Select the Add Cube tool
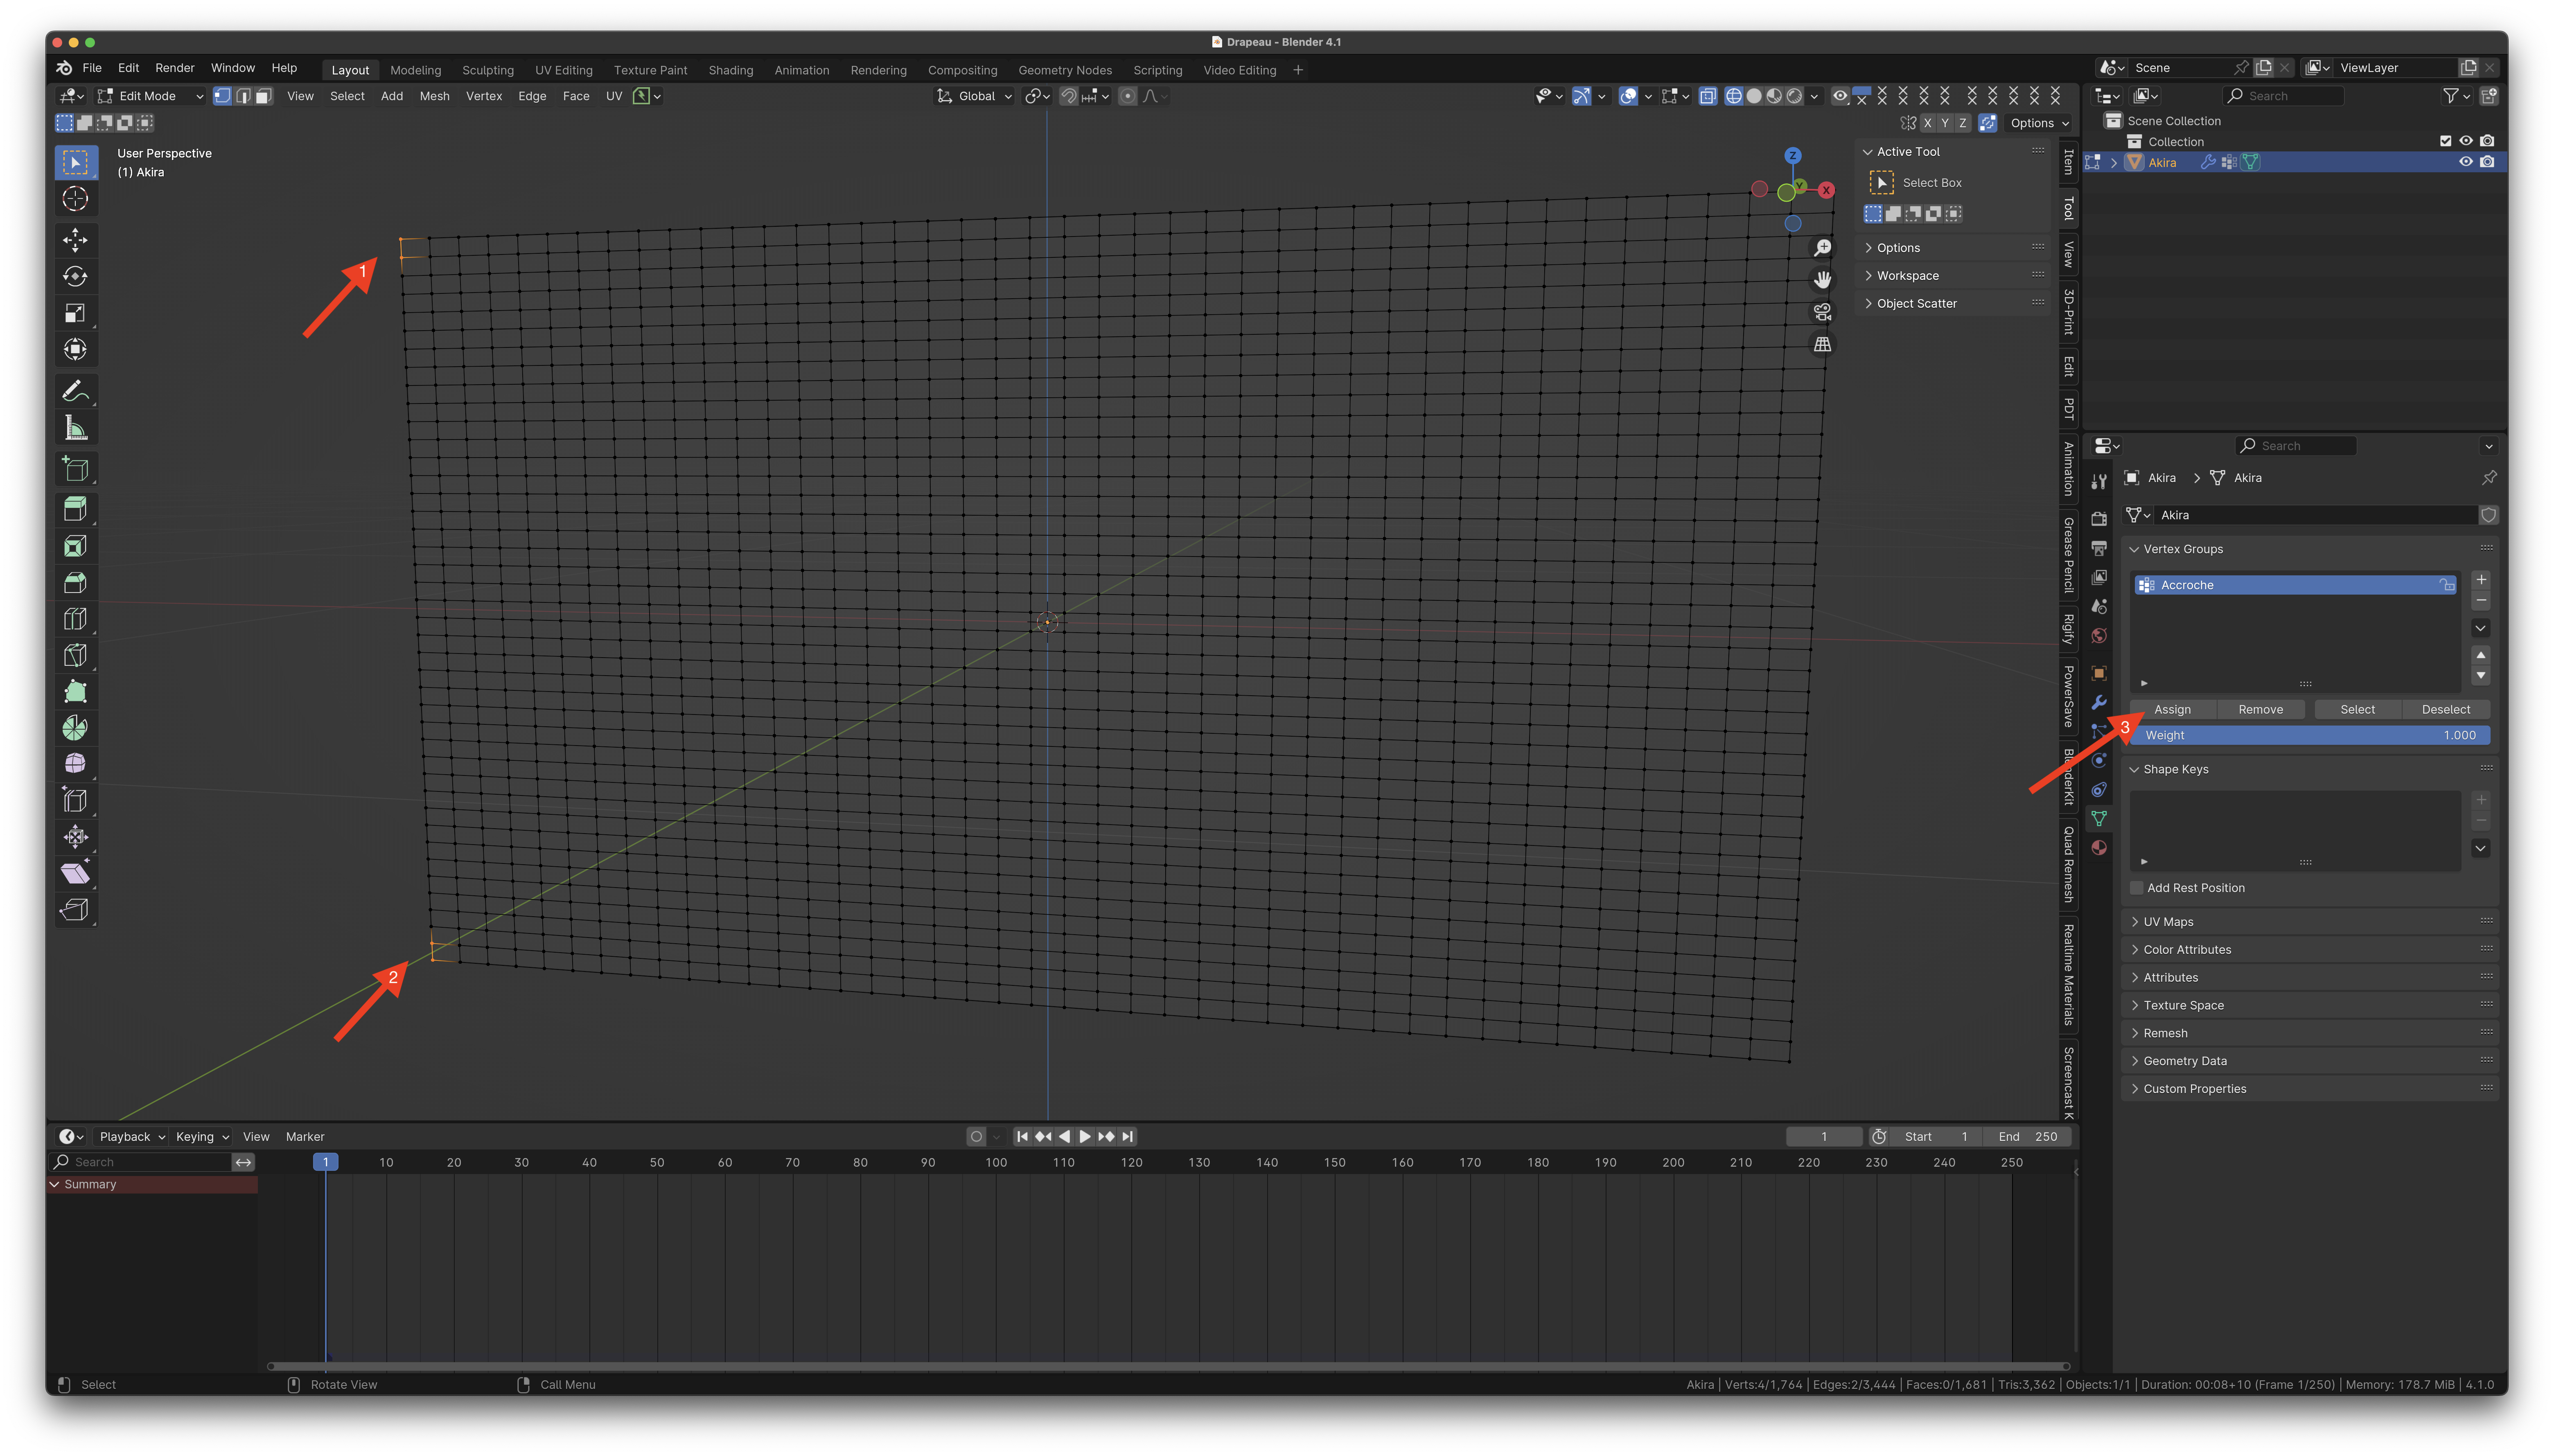2554x1456 pixels. [75, 469]
